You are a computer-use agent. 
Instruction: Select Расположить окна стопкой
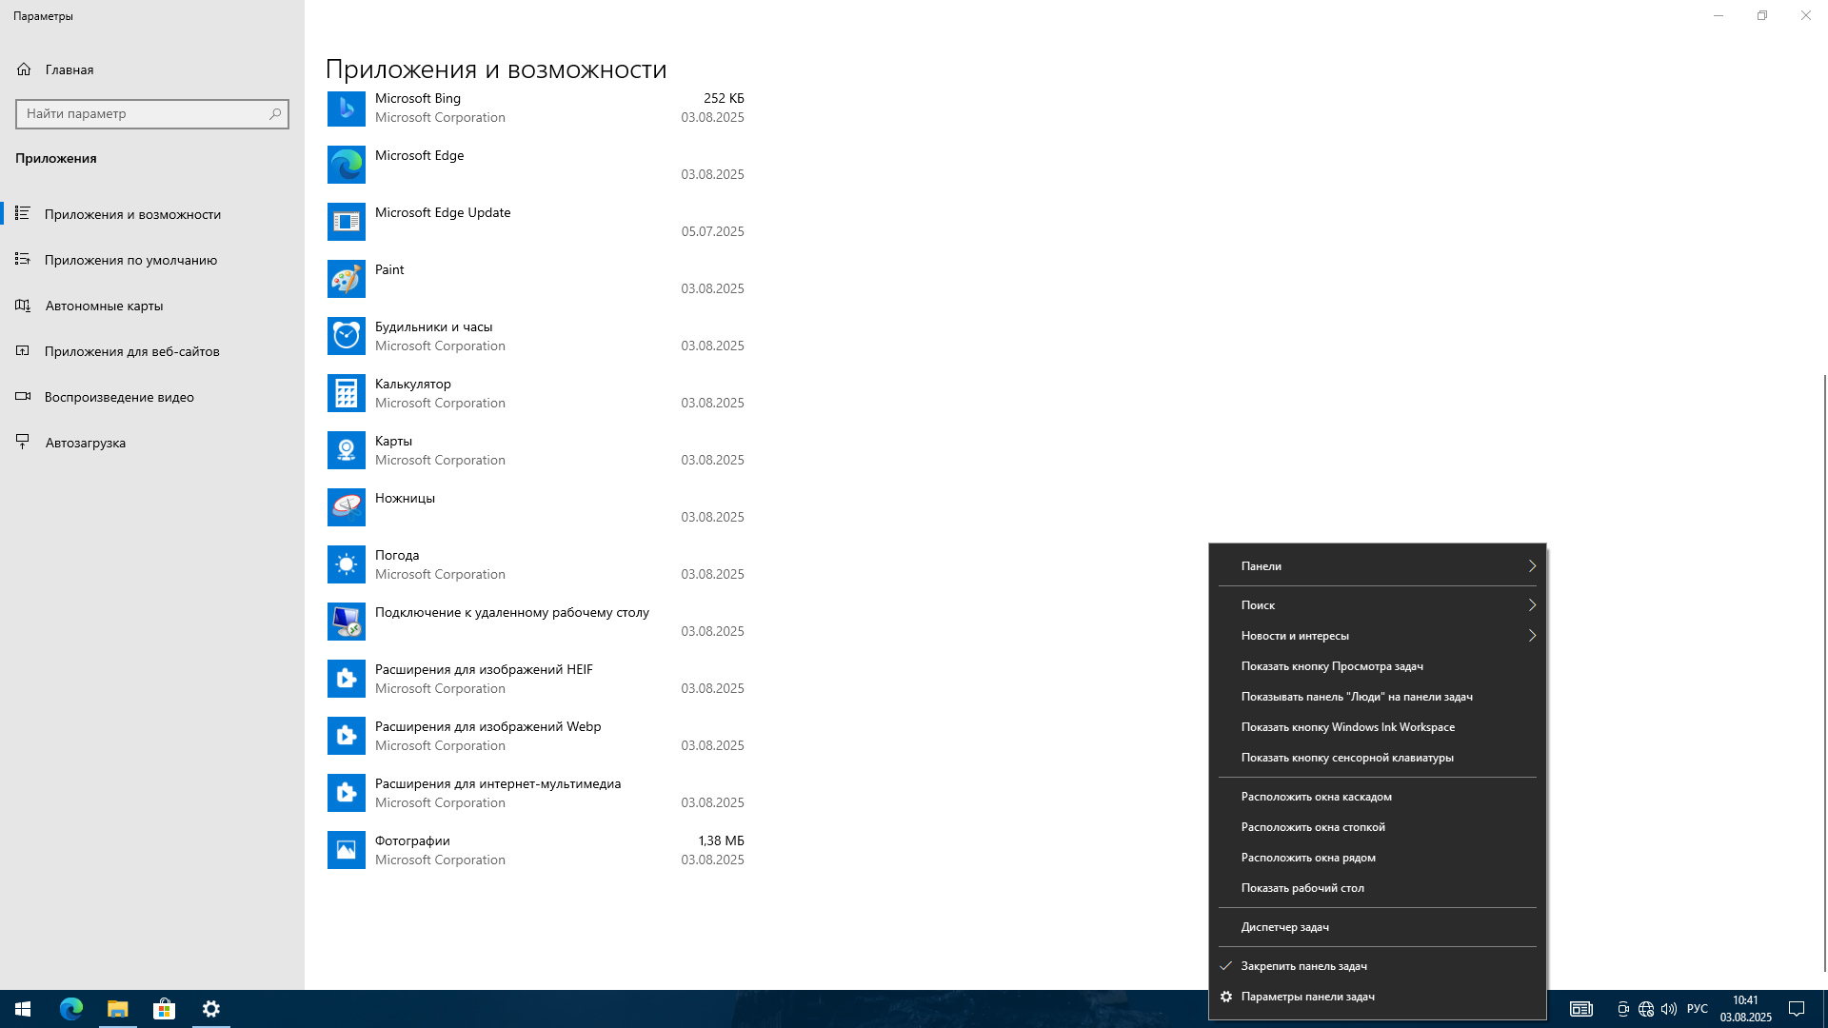(1377, 827)
